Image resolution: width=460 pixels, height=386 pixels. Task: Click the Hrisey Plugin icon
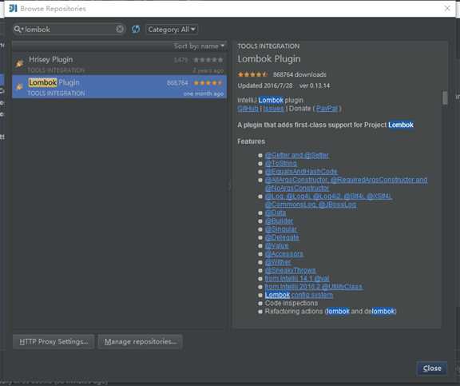pos(19,63)
